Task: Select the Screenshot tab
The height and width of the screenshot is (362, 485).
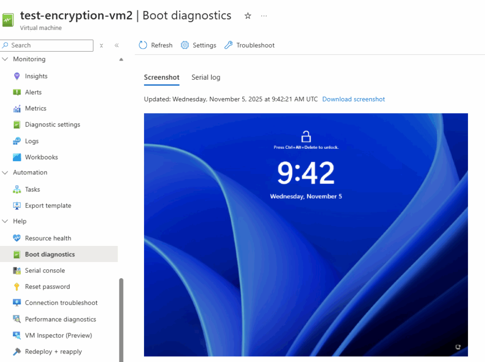Action: coord(162,77)
